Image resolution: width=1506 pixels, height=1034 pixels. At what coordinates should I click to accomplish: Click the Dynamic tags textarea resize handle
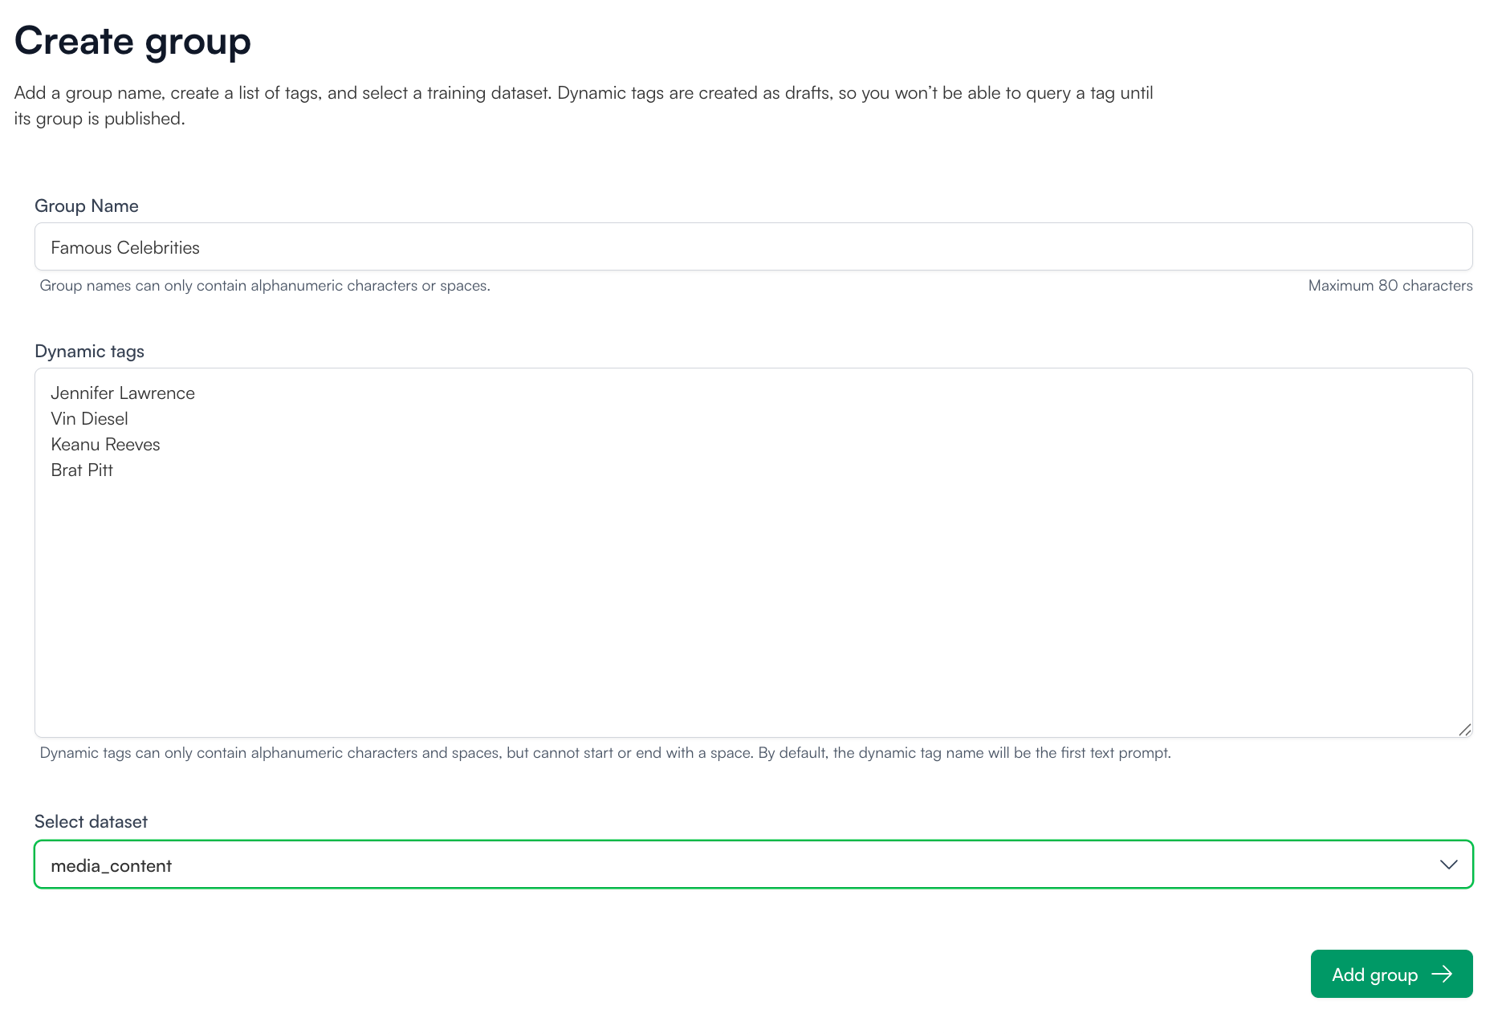coord(1464,729)
